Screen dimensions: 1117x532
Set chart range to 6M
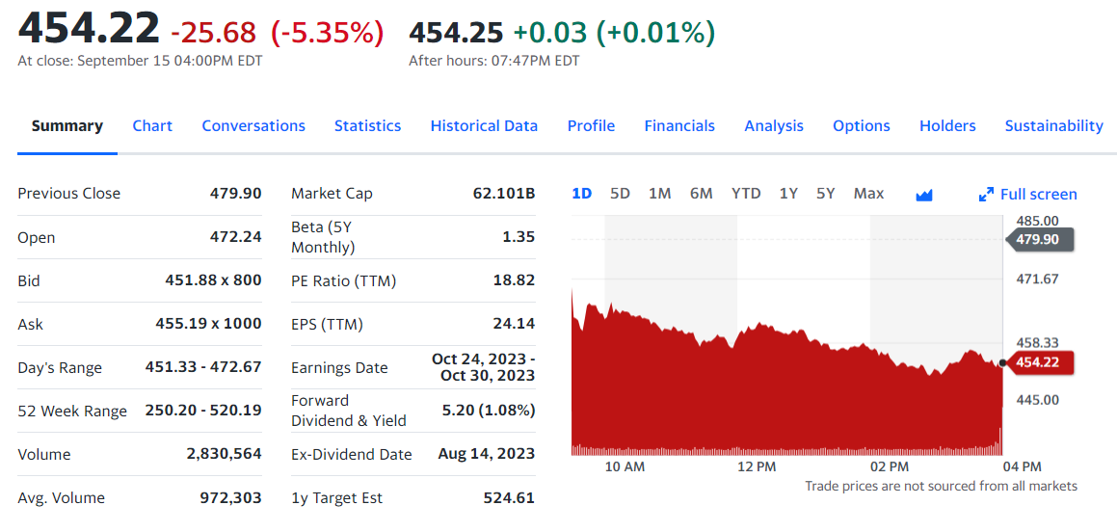pyautogui.click(x=702, y=194)
